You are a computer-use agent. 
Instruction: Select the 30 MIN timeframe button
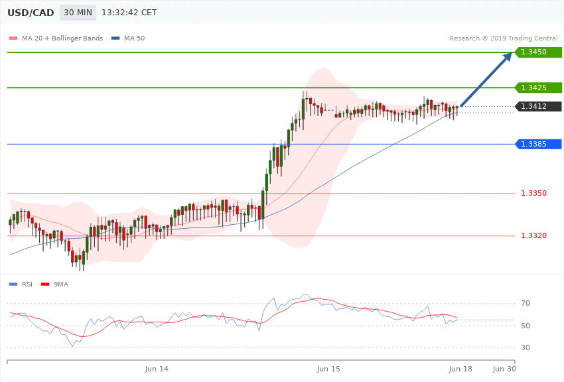pos(78,13)
